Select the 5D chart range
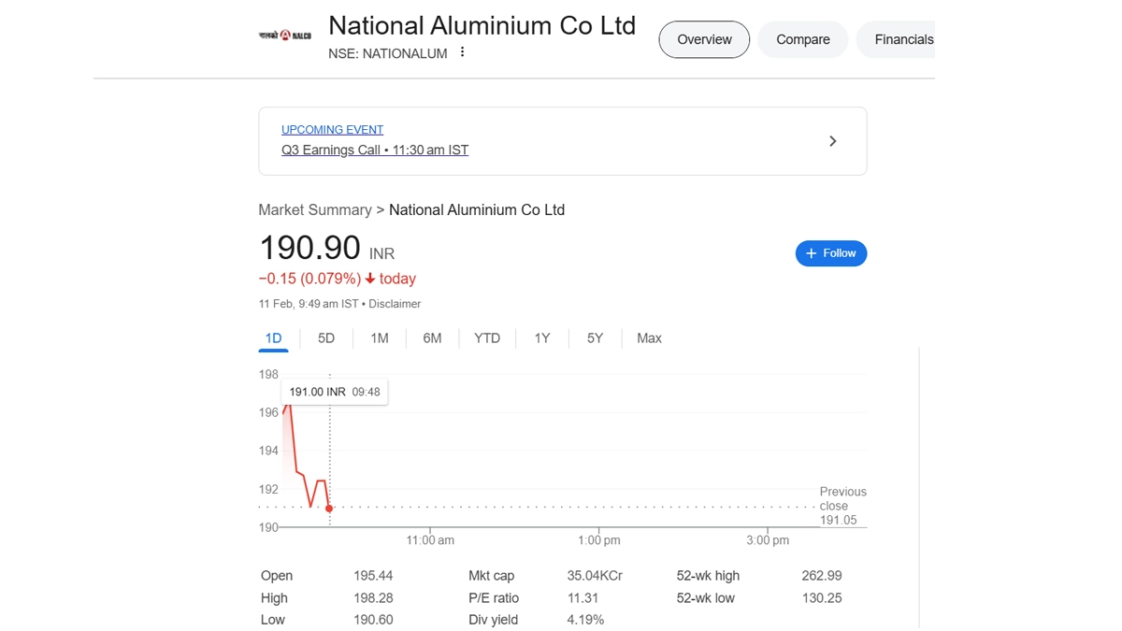The height and width of the screenshot is (631, 1122). tap(326, 338)
